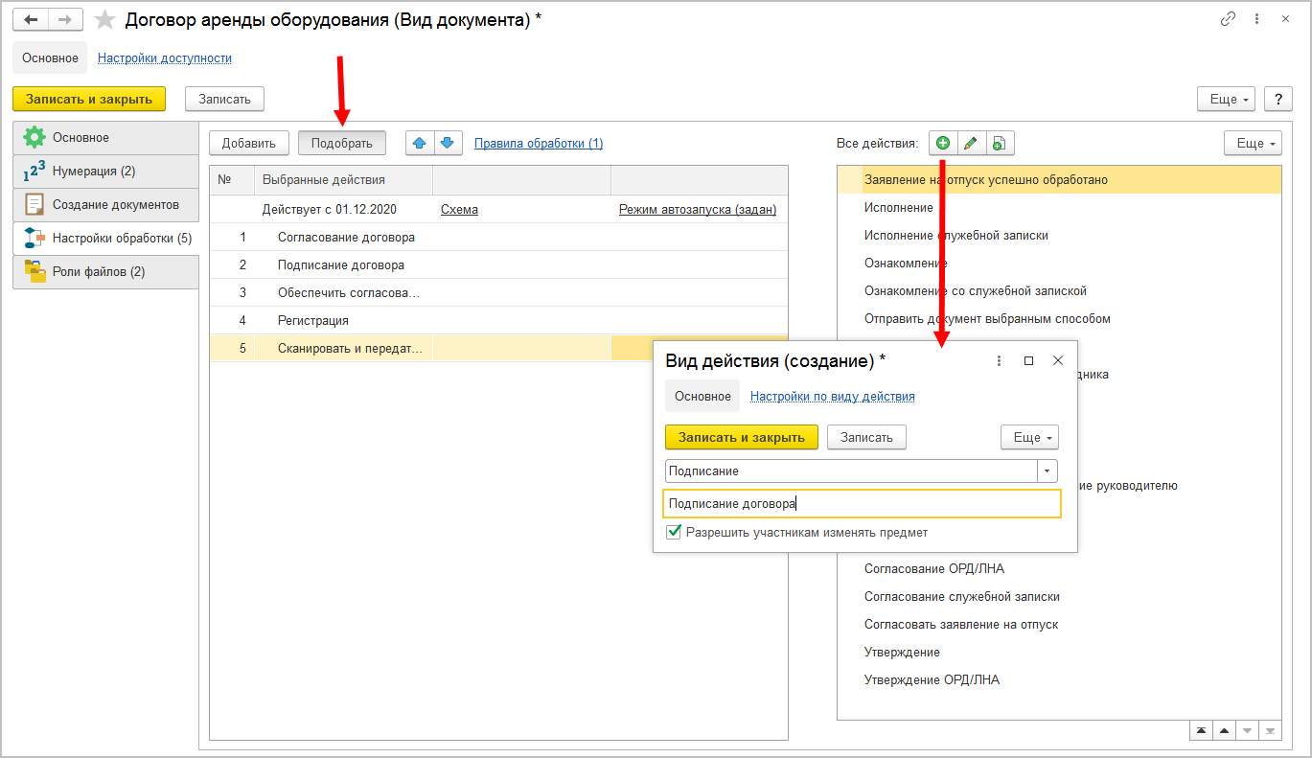The image size is (1312, 758).
Task: Open Еще menu in the main command bar
Action: pos(1226,99)
